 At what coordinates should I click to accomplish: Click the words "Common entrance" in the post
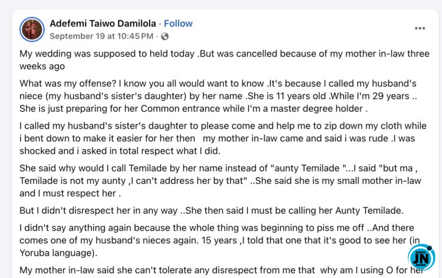pyautogui.click(x=180, y=109)
